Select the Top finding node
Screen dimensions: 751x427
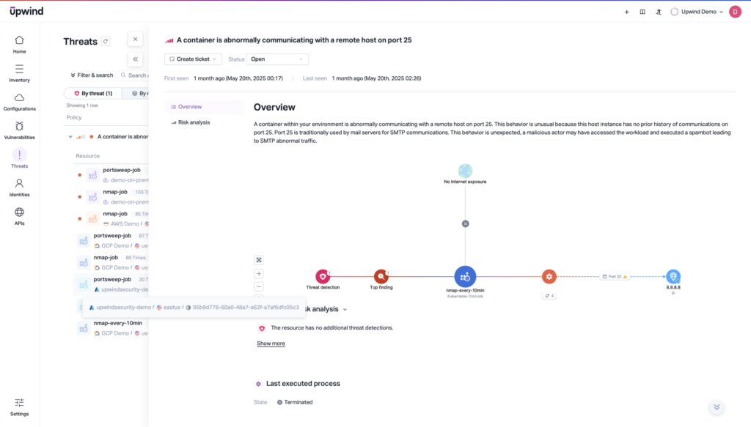381,276
